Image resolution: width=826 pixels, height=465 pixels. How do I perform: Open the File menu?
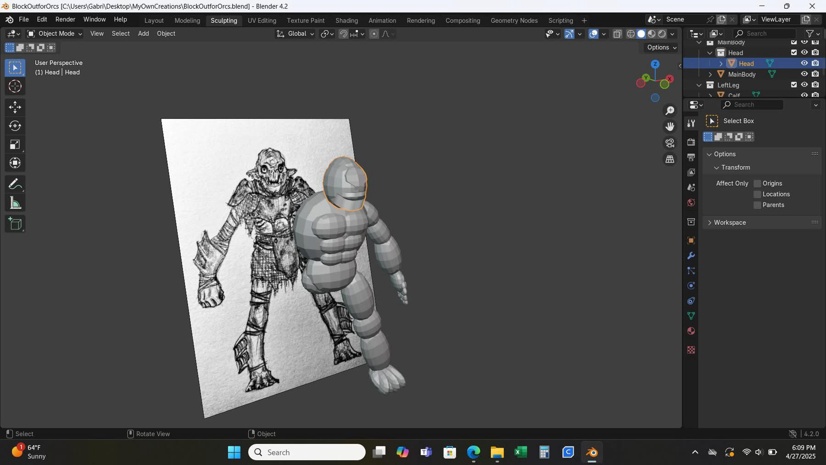pyautogui.click(x=24, y=19)
